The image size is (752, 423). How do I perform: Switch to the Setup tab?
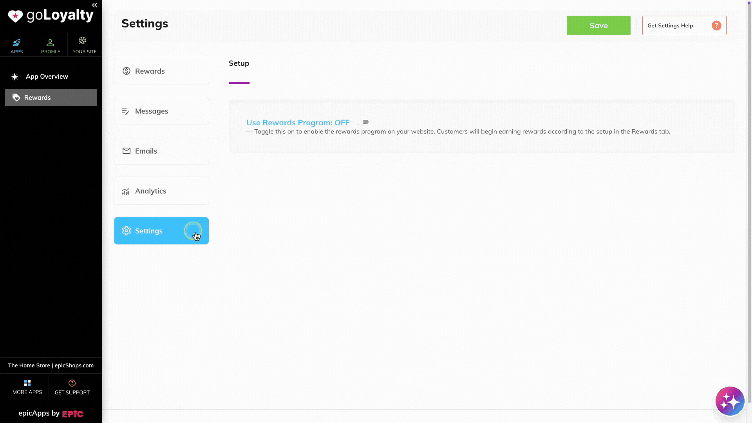pyautogui.click(x=239, y=63)
